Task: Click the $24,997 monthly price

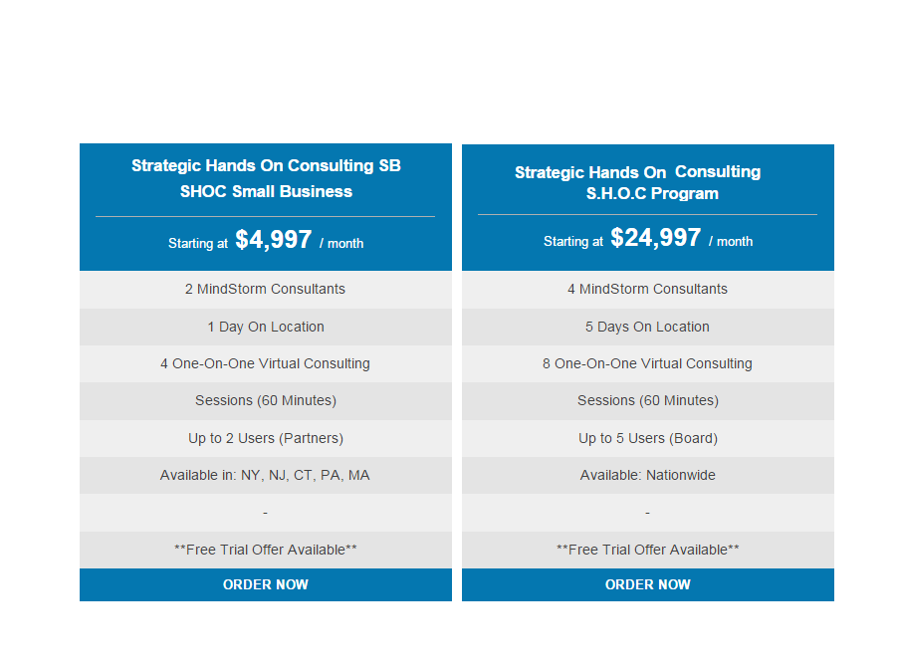Action: 656,237
